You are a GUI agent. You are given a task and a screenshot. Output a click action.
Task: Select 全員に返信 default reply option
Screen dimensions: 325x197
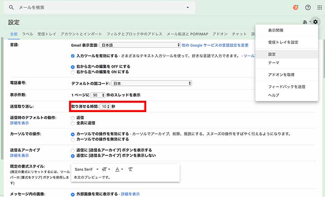[x=73, y=124]
